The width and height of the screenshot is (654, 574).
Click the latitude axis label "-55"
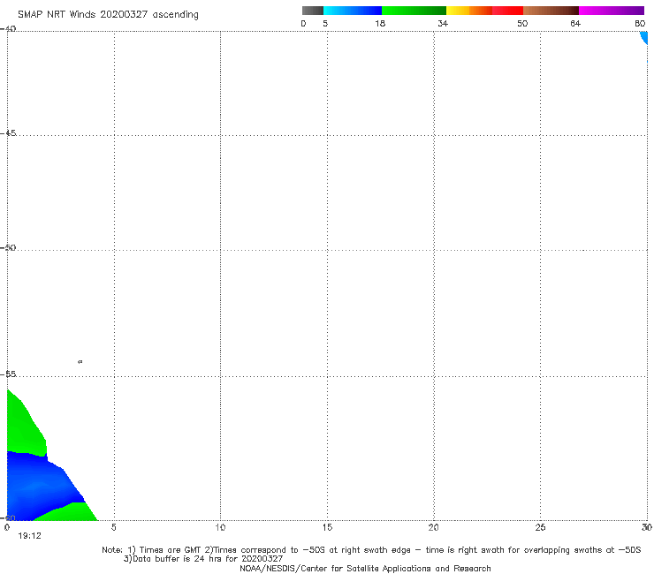(9, 374)
